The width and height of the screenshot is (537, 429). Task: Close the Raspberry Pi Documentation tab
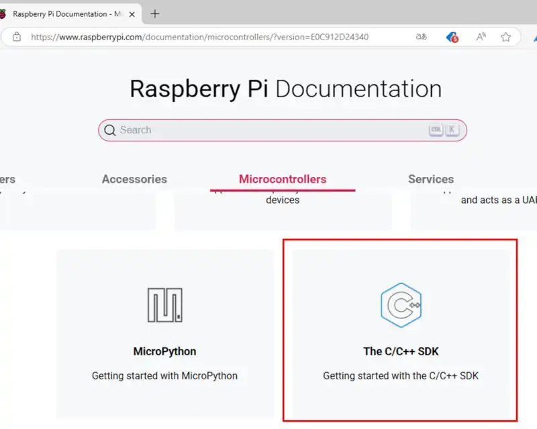[132, 14]
